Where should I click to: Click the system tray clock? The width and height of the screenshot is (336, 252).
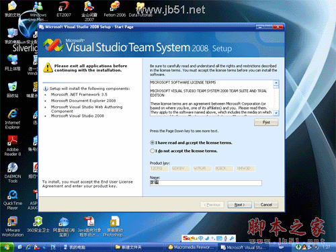pos(326,247)
